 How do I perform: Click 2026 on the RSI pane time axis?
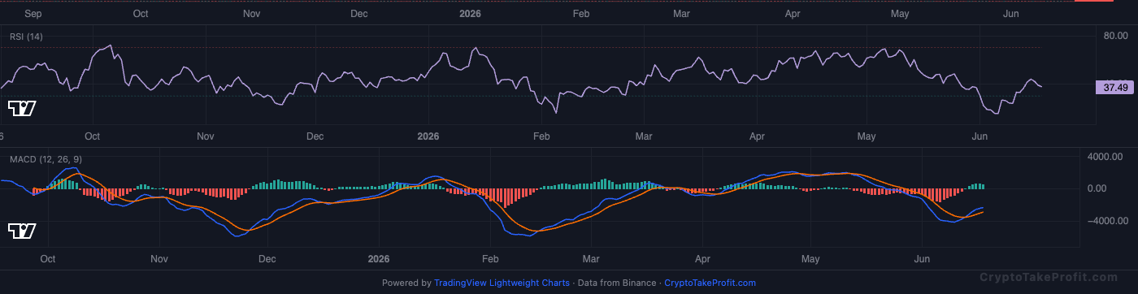(x=428, y=136)
